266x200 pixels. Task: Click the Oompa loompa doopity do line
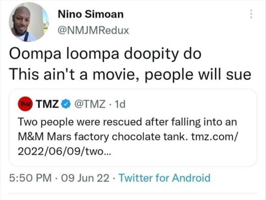[x=105, y=54]
